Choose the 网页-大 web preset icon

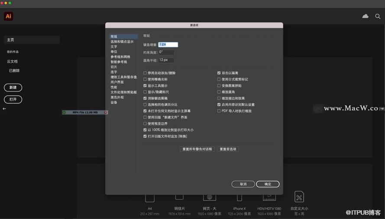pyautogui.click(x=210, y=197)
